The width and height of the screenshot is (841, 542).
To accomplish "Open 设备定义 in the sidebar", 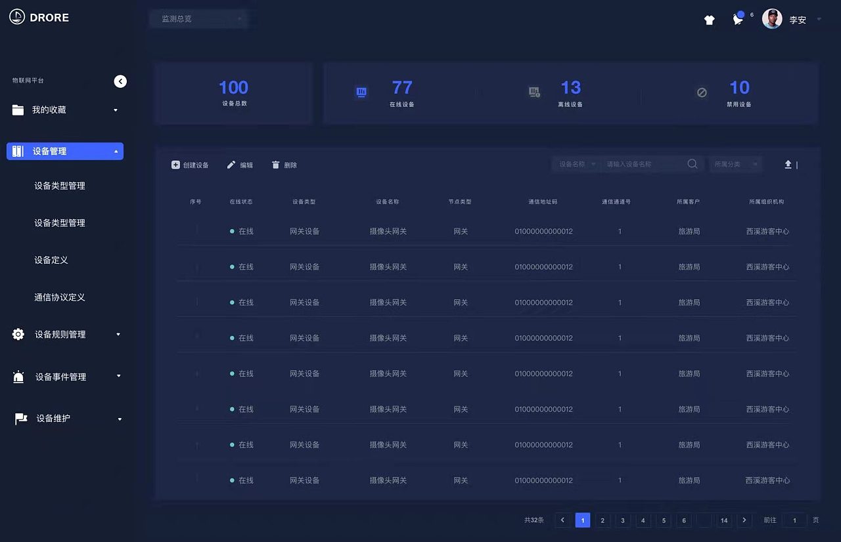I will 51,261.
